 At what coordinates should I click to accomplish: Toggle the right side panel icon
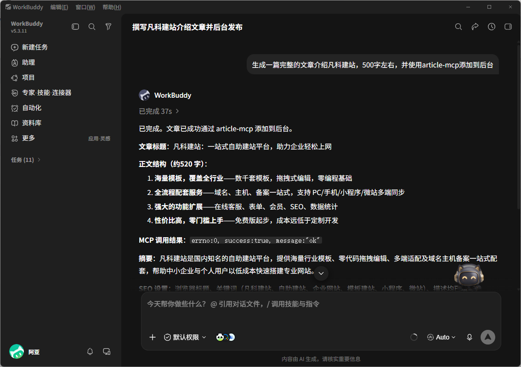pos(508,27)
